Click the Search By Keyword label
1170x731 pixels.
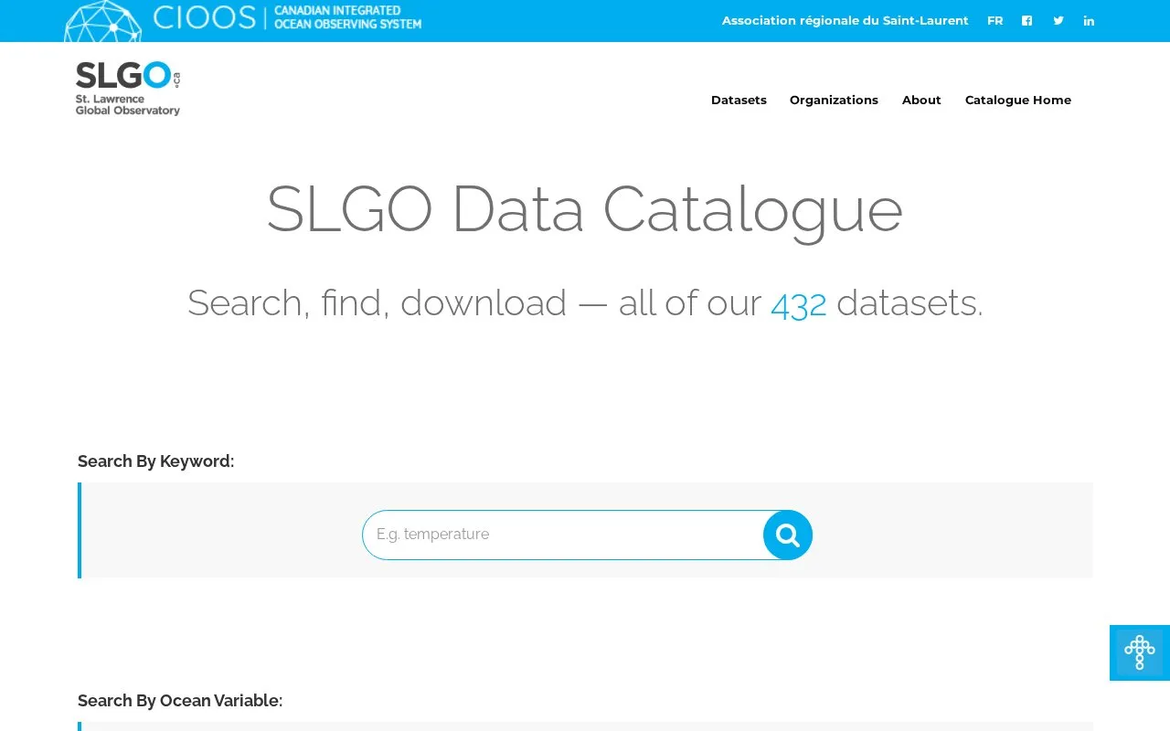tap(156, 461)
